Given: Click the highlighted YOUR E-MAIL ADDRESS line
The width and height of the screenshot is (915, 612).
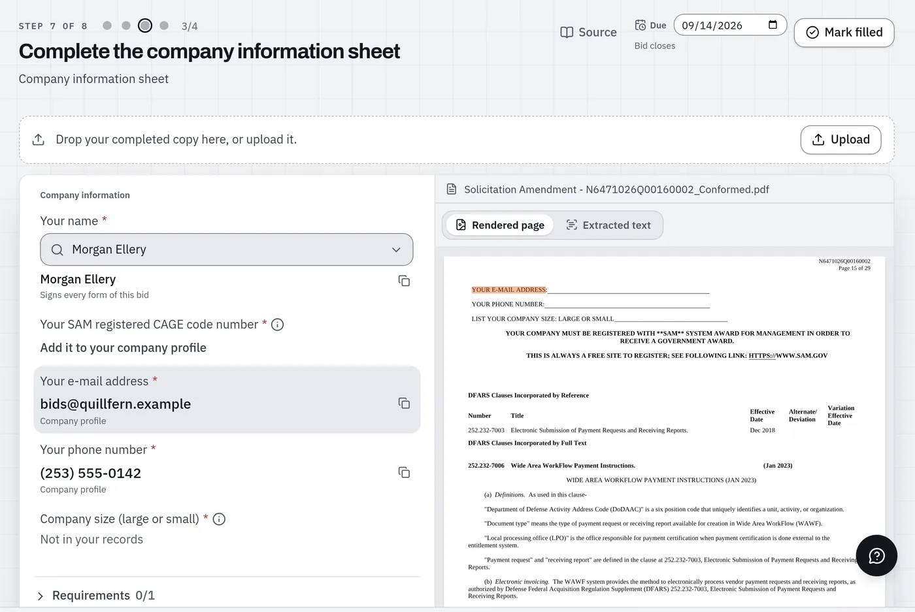Looking at the screenshot, I should coord(509,290).
